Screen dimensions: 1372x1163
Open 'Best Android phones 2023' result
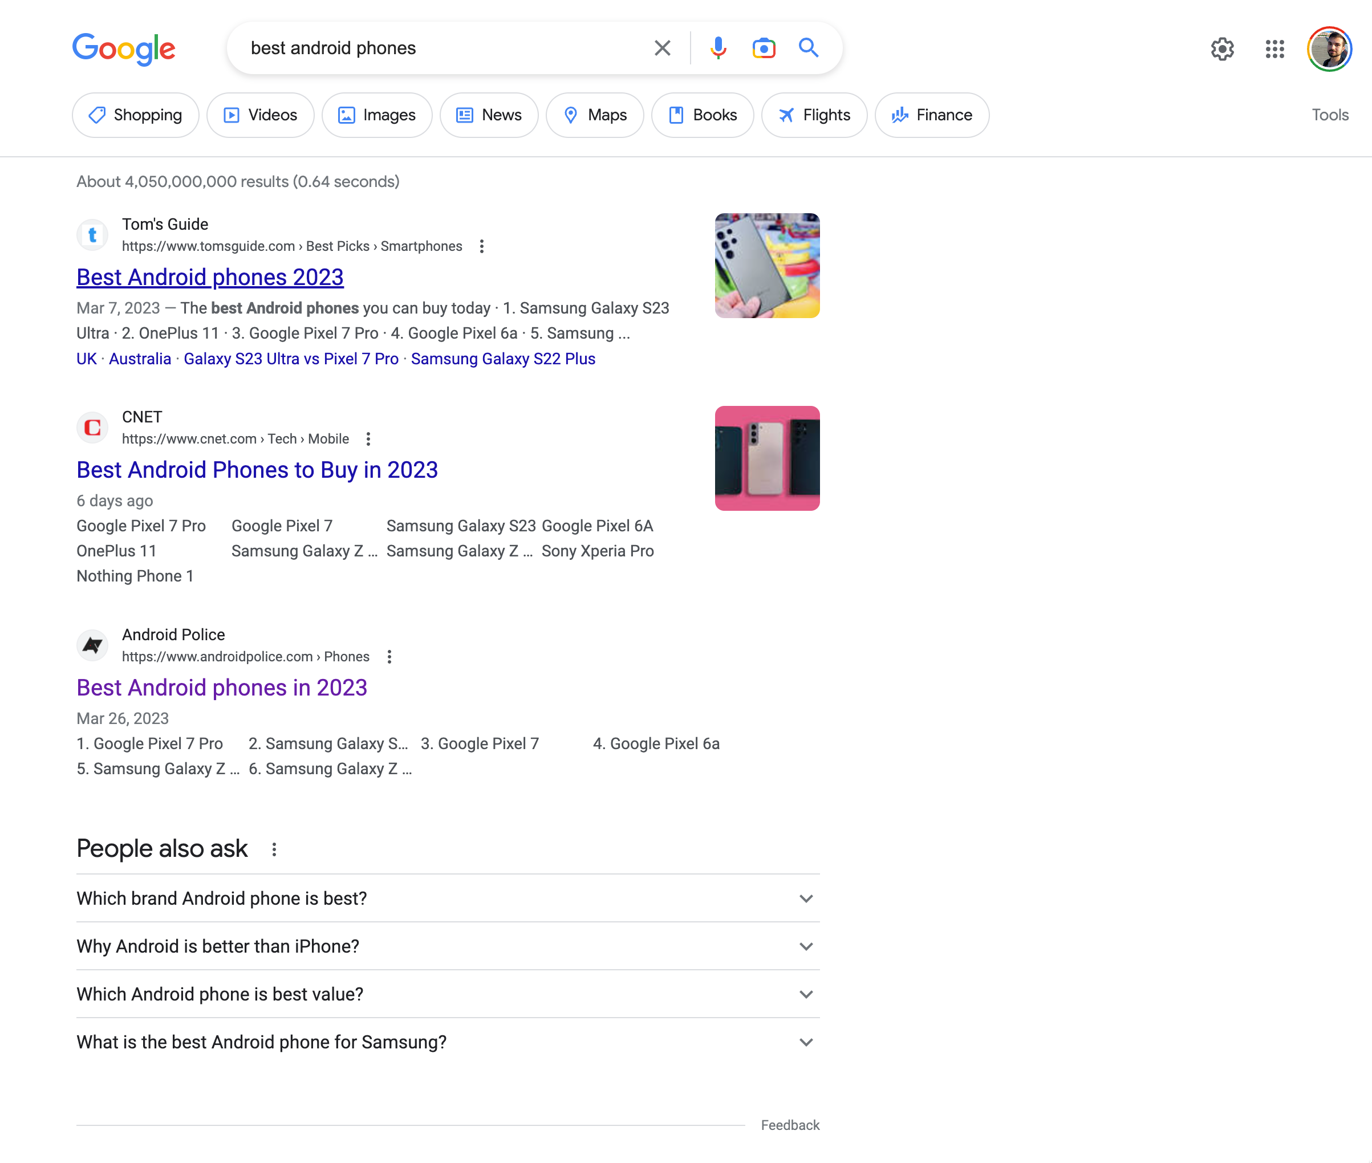pos(210,277)
